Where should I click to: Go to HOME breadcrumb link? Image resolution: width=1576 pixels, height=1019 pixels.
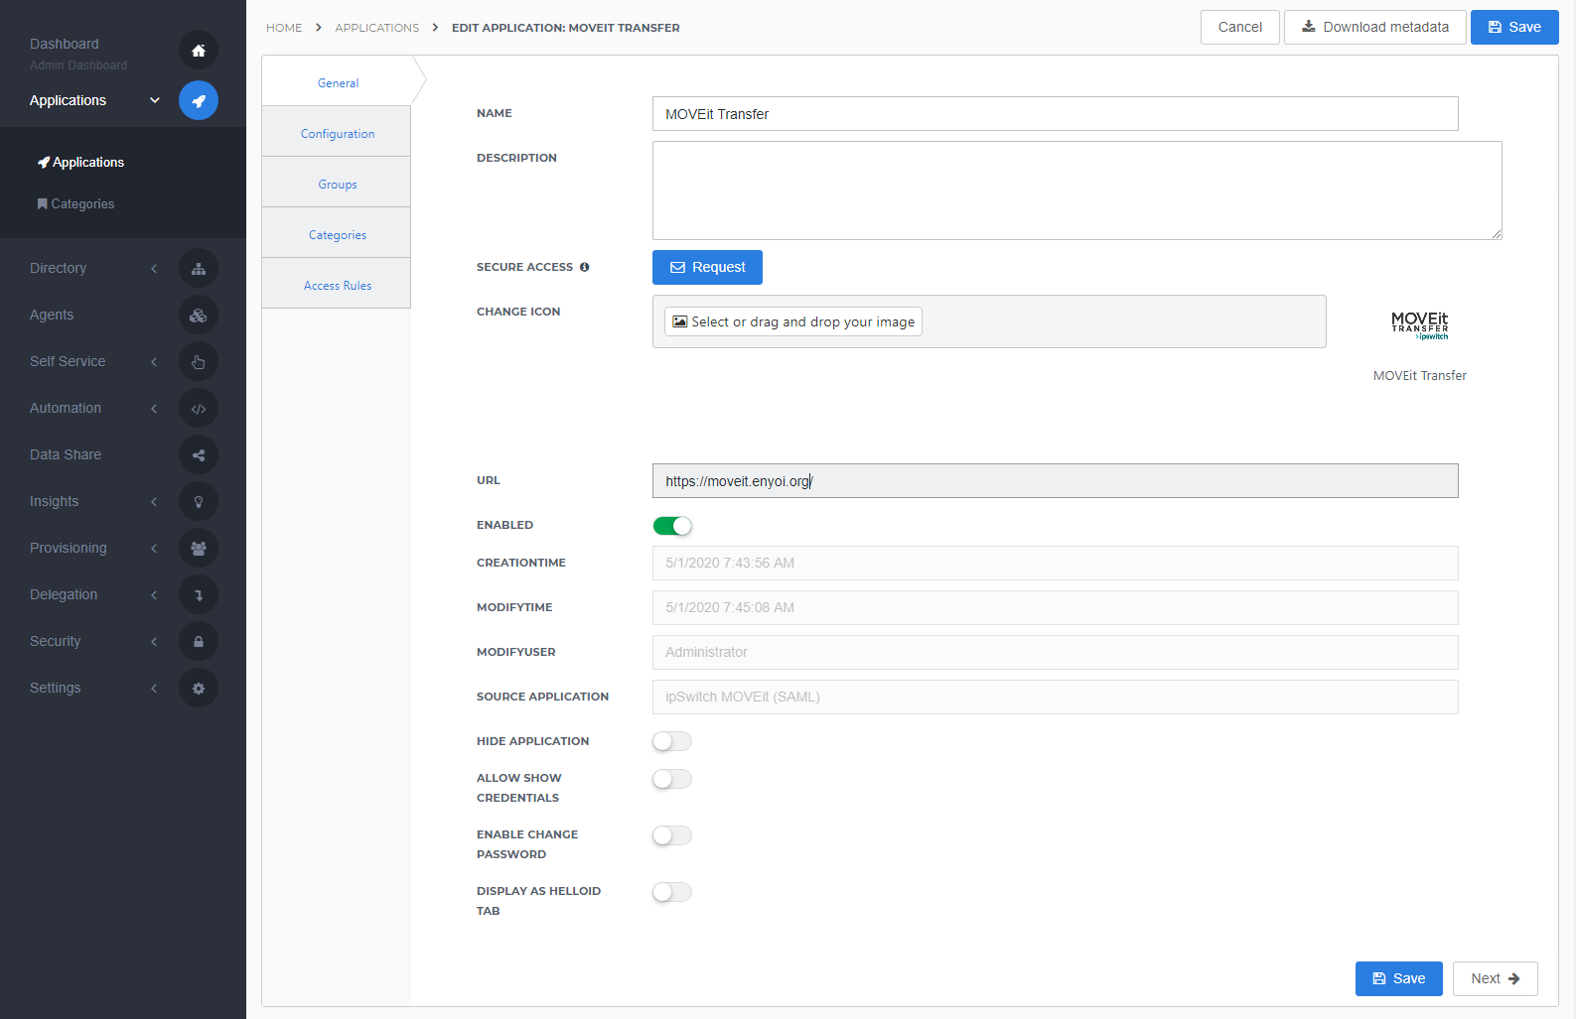coord(284,28)
